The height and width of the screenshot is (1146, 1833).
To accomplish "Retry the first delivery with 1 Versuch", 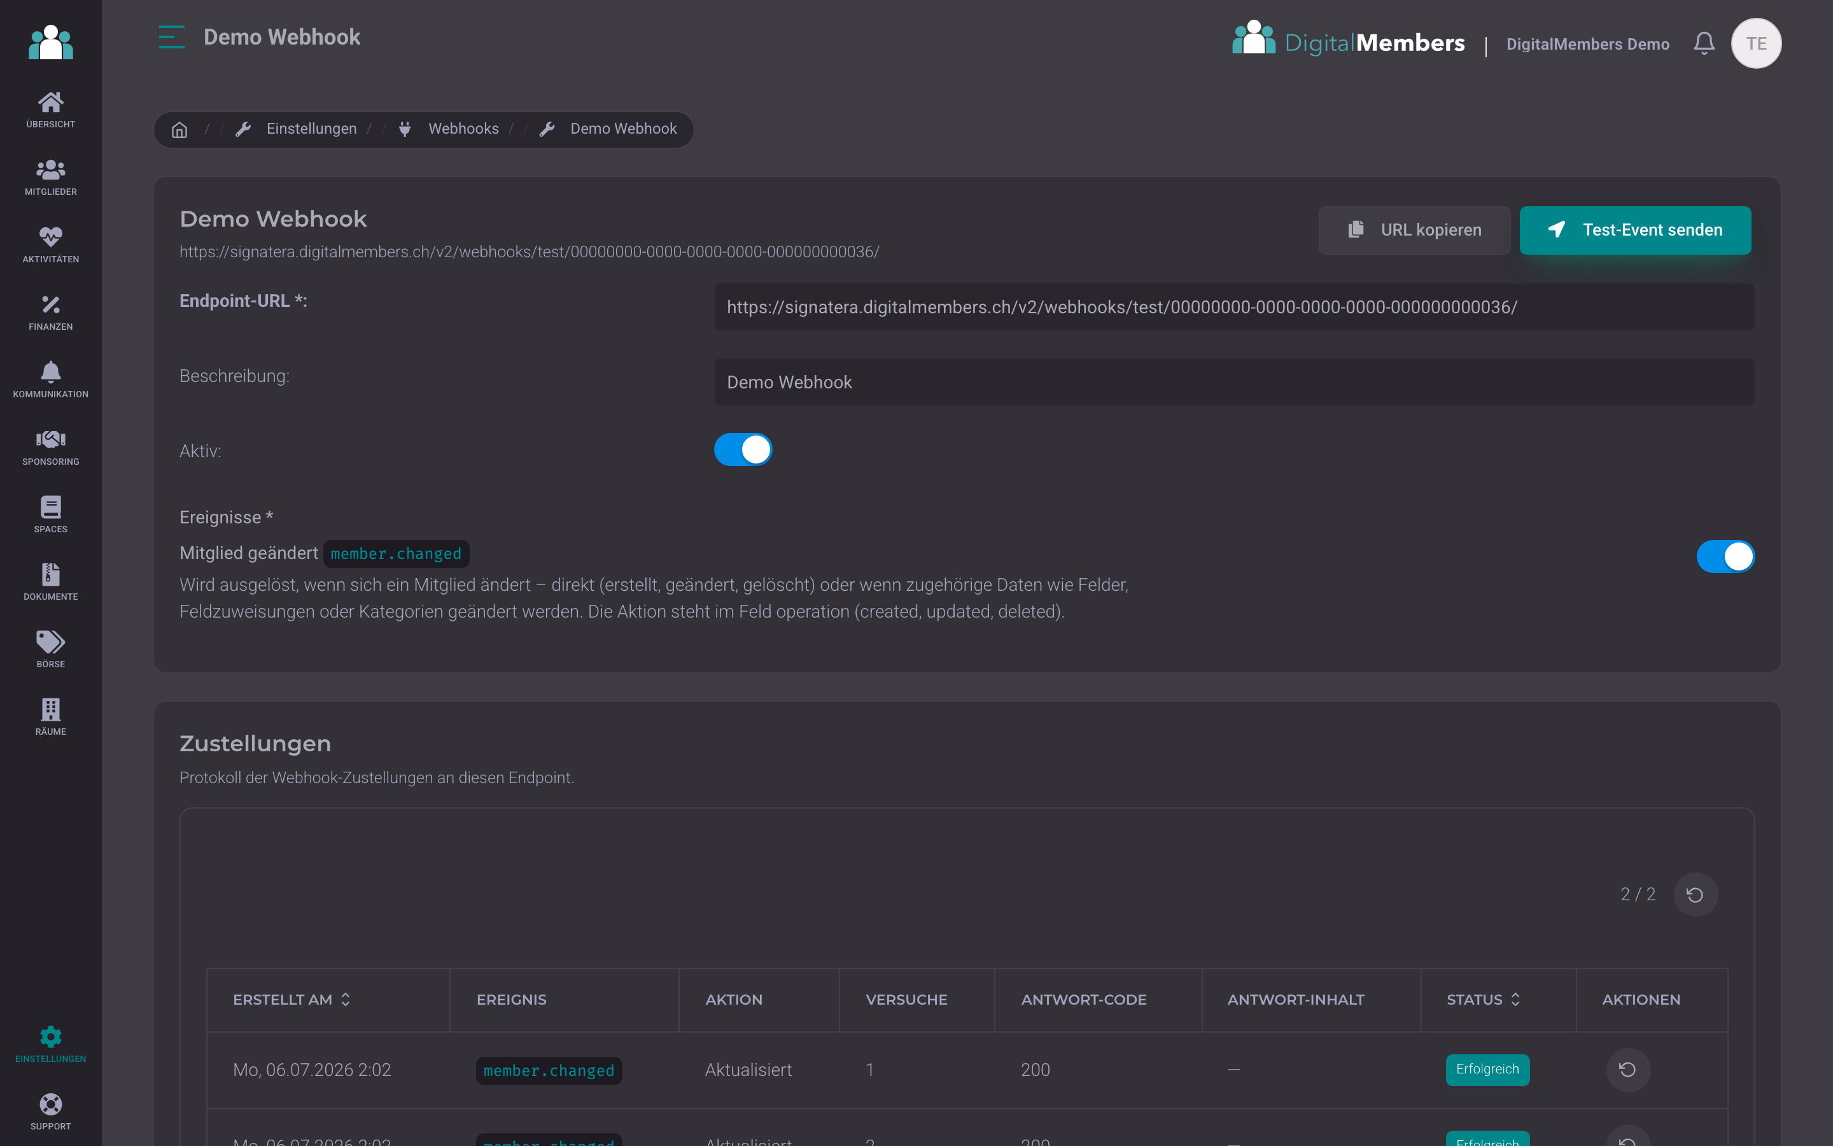I will tap(1627, 1070).
